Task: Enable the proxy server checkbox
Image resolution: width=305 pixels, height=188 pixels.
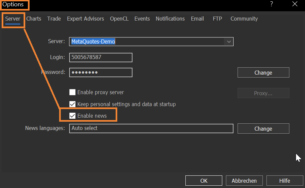Action: (72, 92)
